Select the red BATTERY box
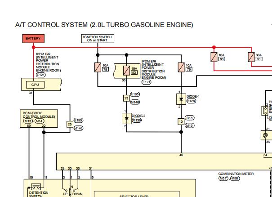Viewport: 272px width, 197px height. pyautogui.click(x=33, y=39)
